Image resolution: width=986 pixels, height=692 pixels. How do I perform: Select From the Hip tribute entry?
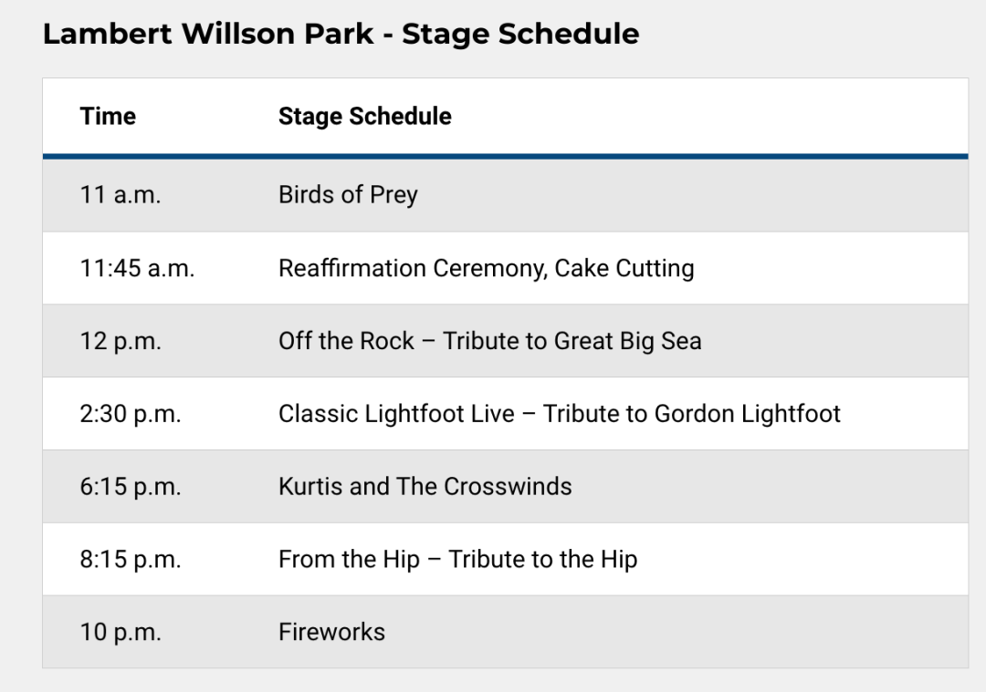[457, 560]
